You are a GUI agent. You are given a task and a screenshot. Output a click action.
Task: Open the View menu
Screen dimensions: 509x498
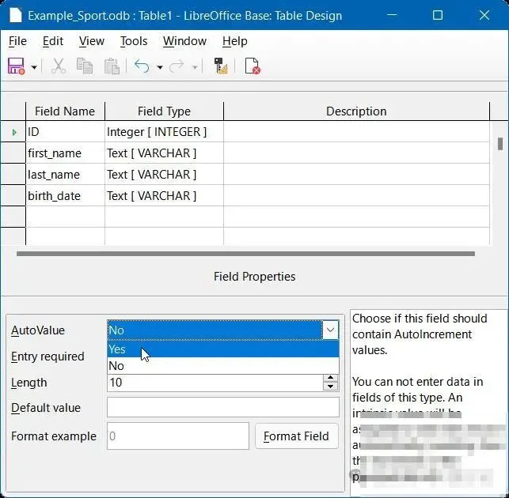(x=92, y=41)
